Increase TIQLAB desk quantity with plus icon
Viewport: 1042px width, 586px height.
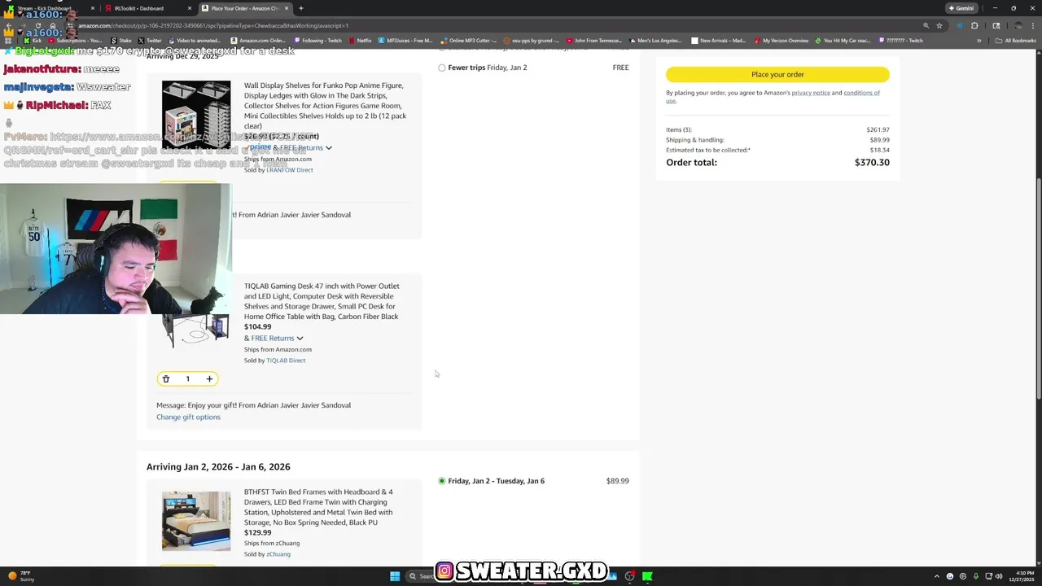(209, 378)
